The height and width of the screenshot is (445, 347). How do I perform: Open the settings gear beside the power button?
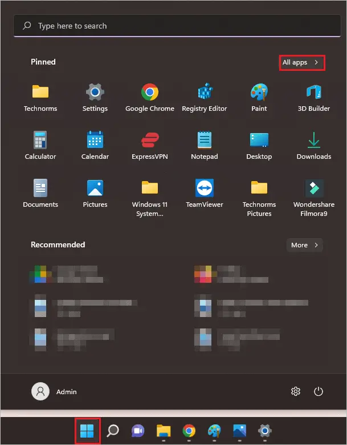pos(296,391)
